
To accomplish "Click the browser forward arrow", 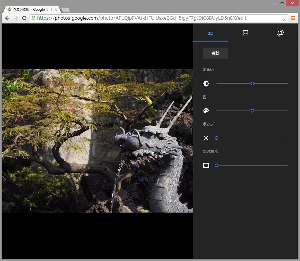I will (x=16, y=18).
